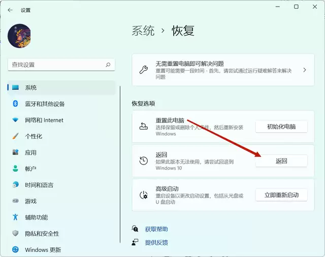This screenshot has width=325, height=257.
Task: Open the 应用 settings category
Action: coord(30,152)
